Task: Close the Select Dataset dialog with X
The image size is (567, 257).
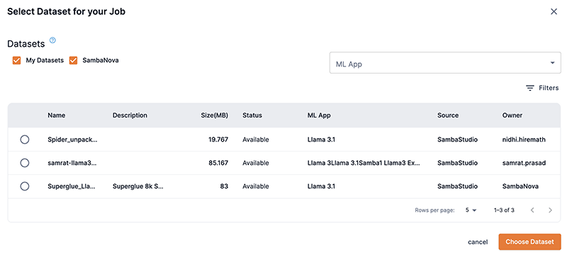Action: [x=554, y=11]
